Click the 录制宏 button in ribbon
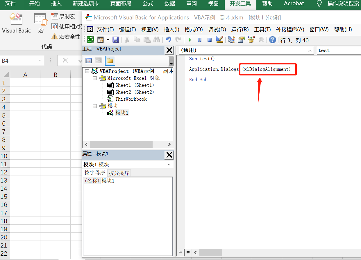This screenshot has height=260, width=361. 63,16
